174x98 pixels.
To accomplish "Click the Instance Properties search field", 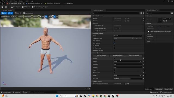I will point(116,13).
